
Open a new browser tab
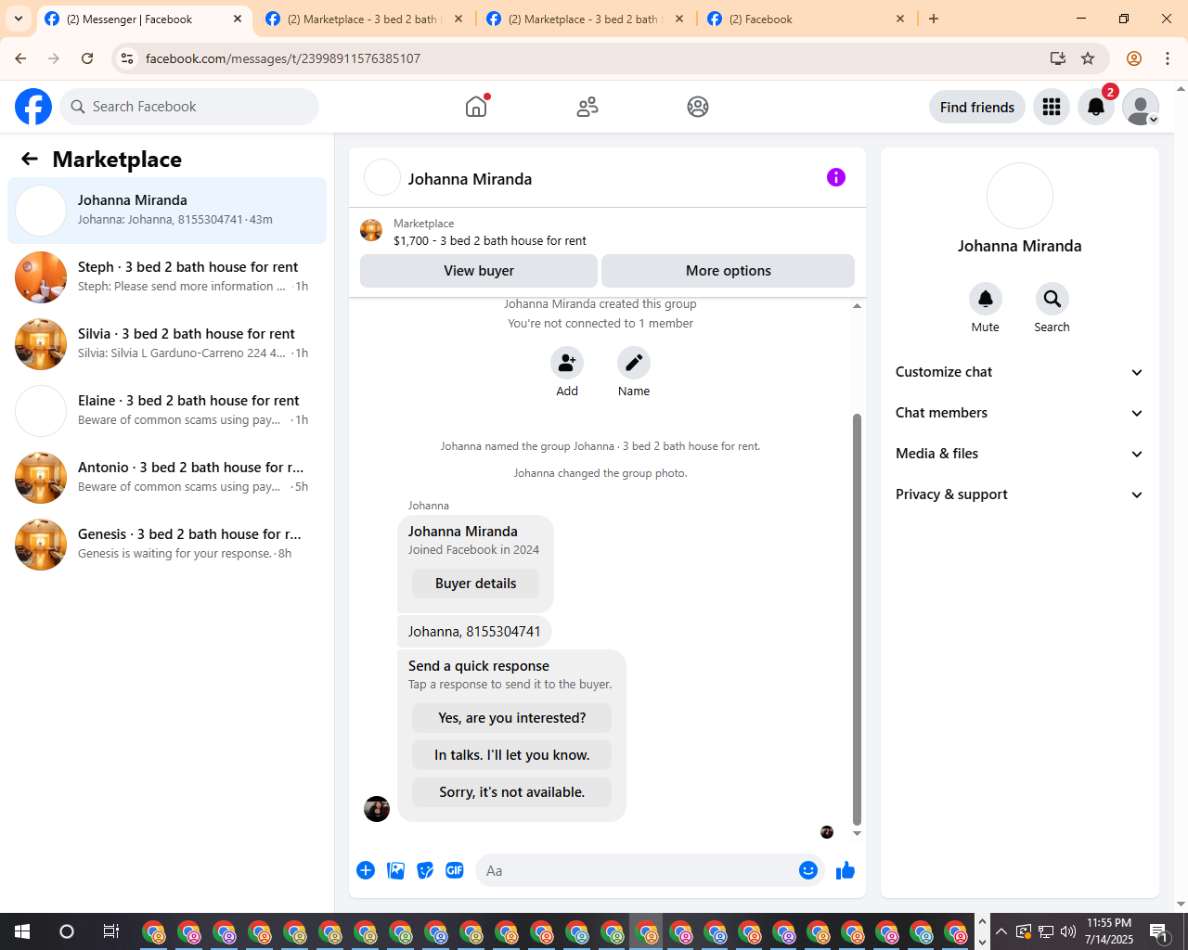[x=934, y=19]
